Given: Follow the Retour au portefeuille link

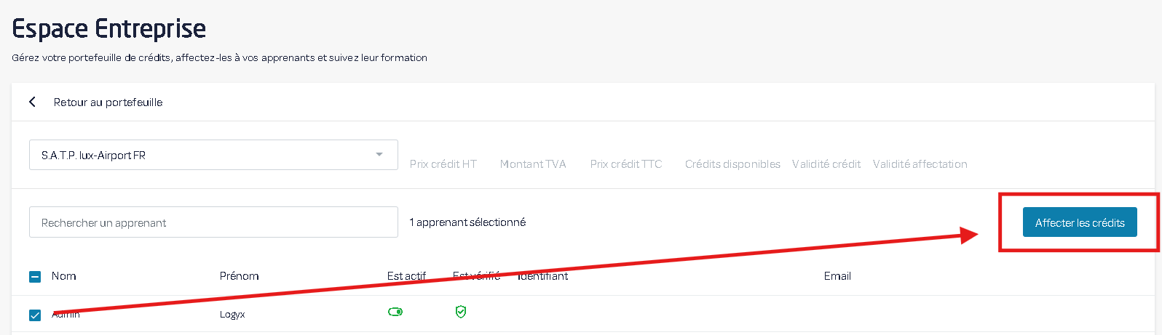Looking at the screenshot, I should coord(108,102).
